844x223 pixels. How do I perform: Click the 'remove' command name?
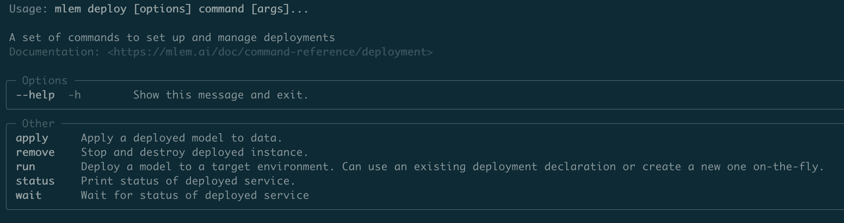point(35,152)
